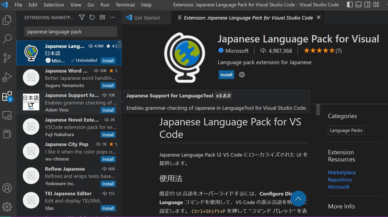Open Extensions view icon with badge
This screenshot has height=217, width=388.
tap(7, 96)
